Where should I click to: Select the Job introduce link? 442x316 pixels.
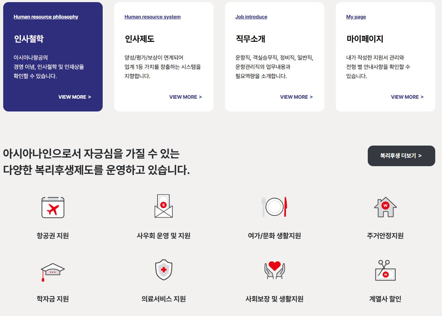coord(251,17)
